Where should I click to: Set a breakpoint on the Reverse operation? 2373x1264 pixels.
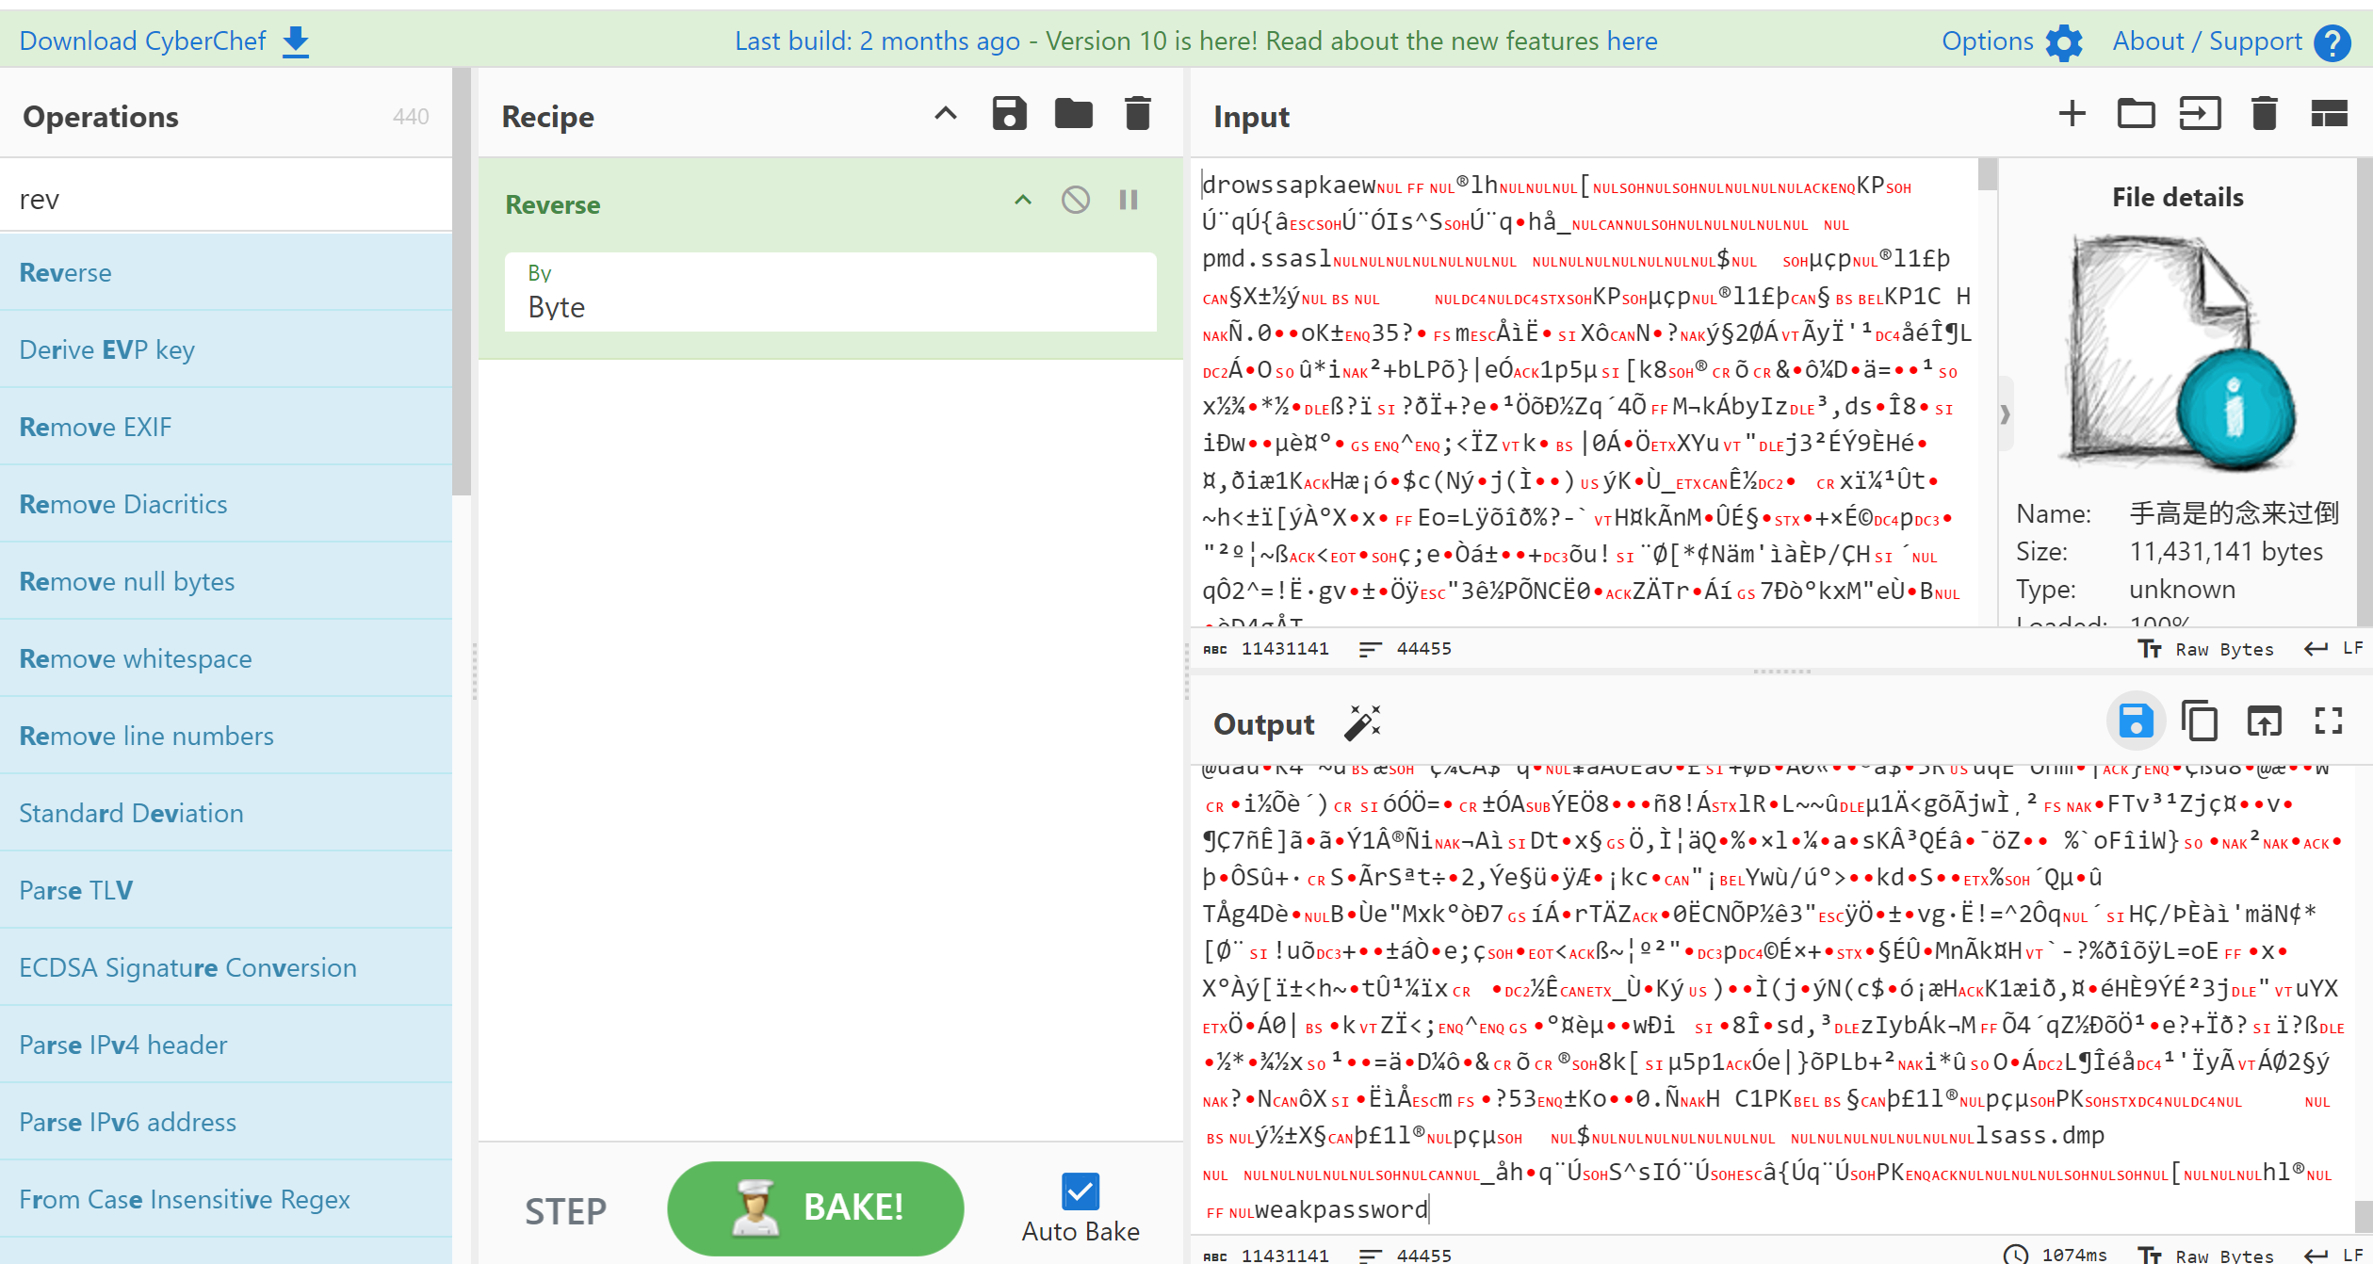(x=1129, y=200)
